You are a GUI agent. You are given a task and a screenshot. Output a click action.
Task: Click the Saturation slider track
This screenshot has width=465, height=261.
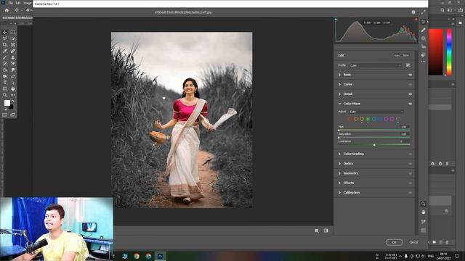point(374,137)
